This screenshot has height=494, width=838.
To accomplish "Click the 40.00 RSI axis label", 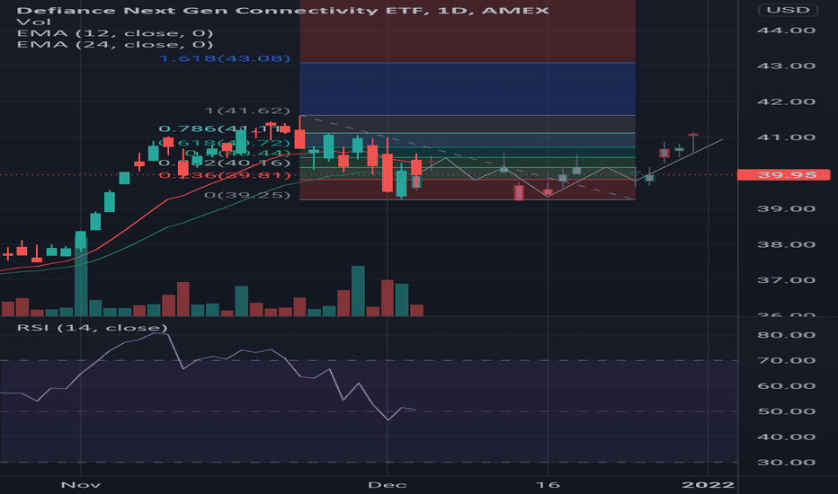I will click(786, 437).
